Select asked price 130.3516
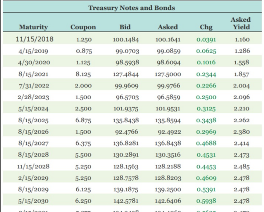The height and width of the screenshot is (212, 264). point(168,155)
